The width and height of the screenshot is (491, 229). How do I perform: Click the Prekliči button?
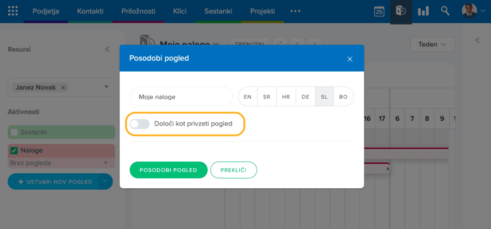coord(234,170)
